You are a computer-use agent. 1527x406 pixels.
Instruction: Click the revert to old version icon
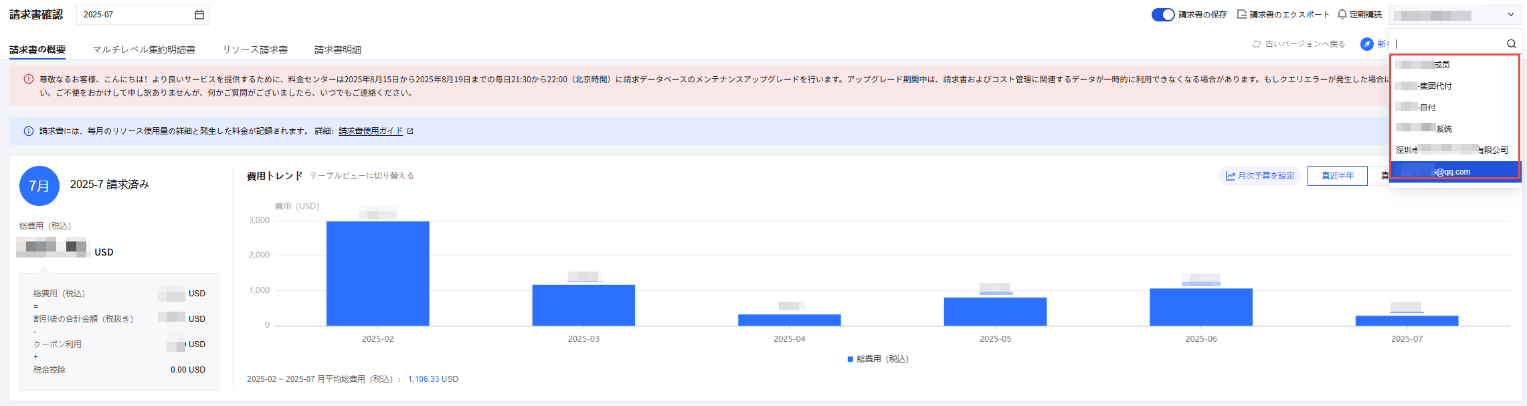point(1256,44)
